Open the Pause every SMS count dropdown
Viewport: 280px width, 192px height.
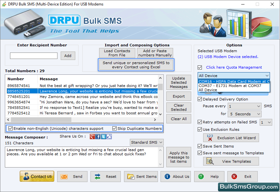click(244, 106)
